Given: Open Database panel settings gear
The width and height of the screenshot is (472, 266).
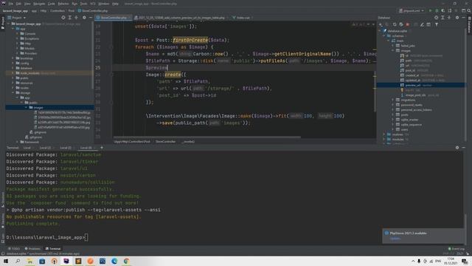Looking at the screenshot, I should tap(457, 18).
